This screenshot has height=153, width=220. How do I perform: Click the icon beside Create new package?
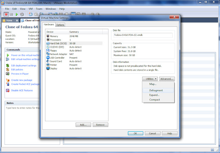pyautogui.click(x=8, y=80)
